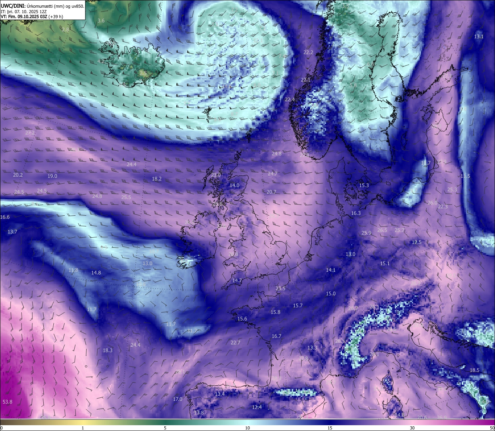495x431 pixels.
Task: Click the color scale tick label 50
Action: pyautogui.click(x=492, y=428)
